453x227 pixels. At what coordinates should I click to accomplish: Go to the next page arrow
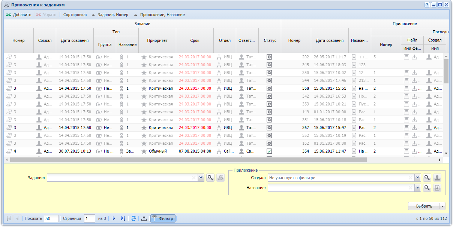click(x=114, y=218)
